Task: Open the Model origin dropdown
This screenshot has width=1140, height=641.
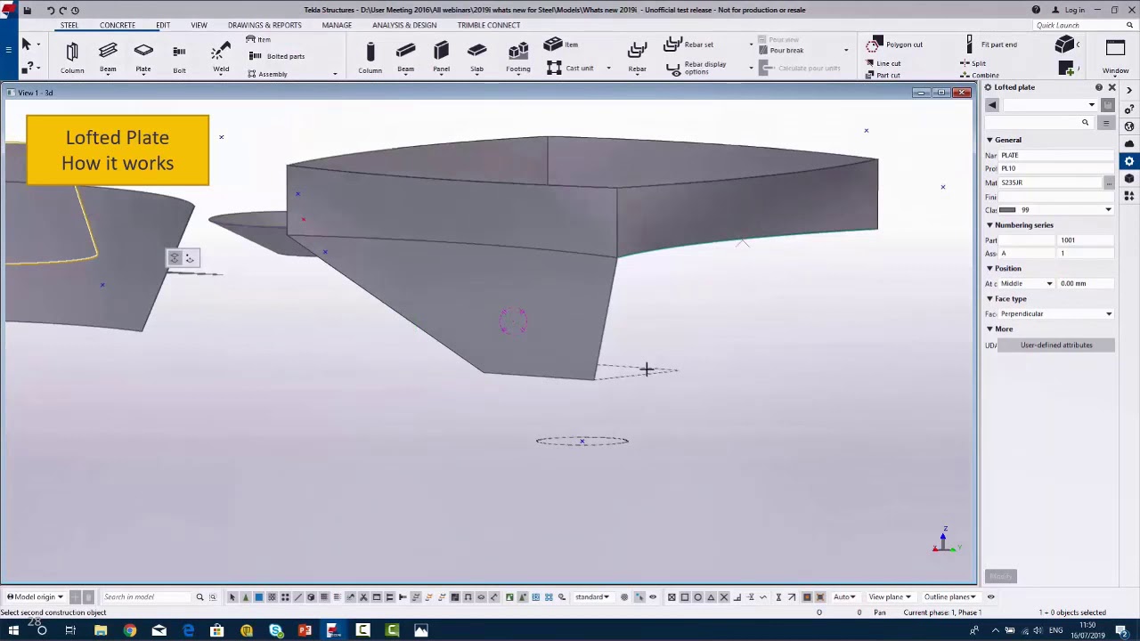Action: coord(35,597)
